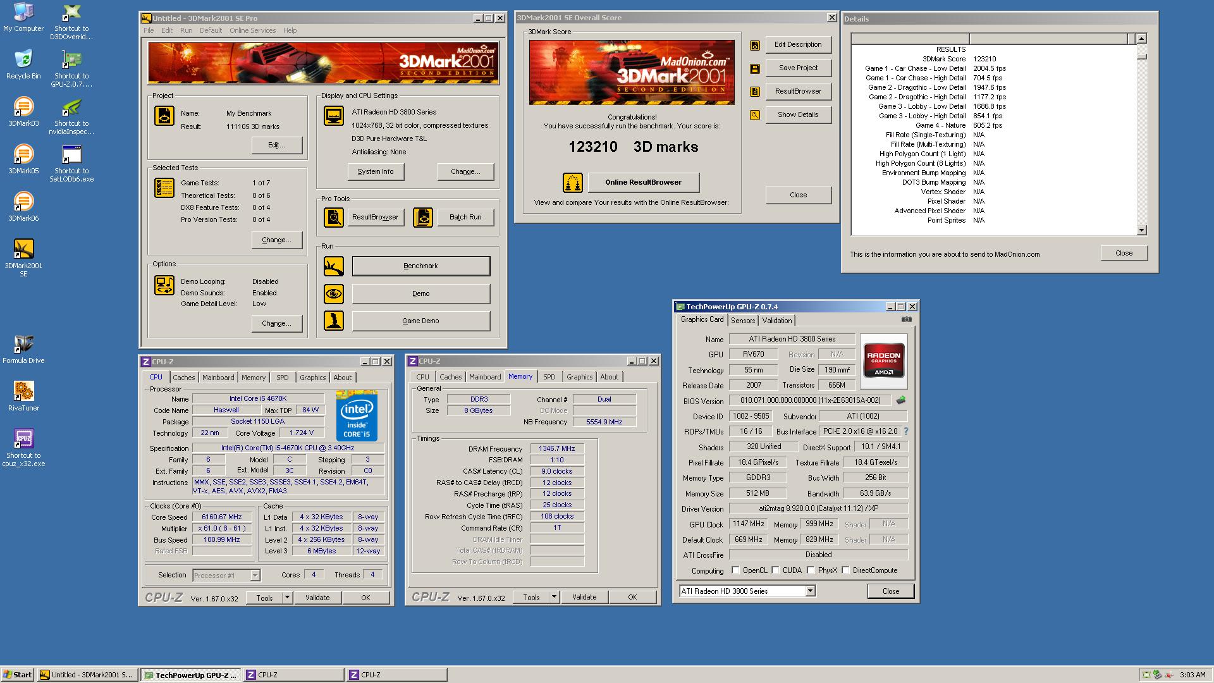The width and height of the screenshot is (1214, 683).
Task: Launch 3DMark03 desktop shortcut
Action: tap(23, 112)
